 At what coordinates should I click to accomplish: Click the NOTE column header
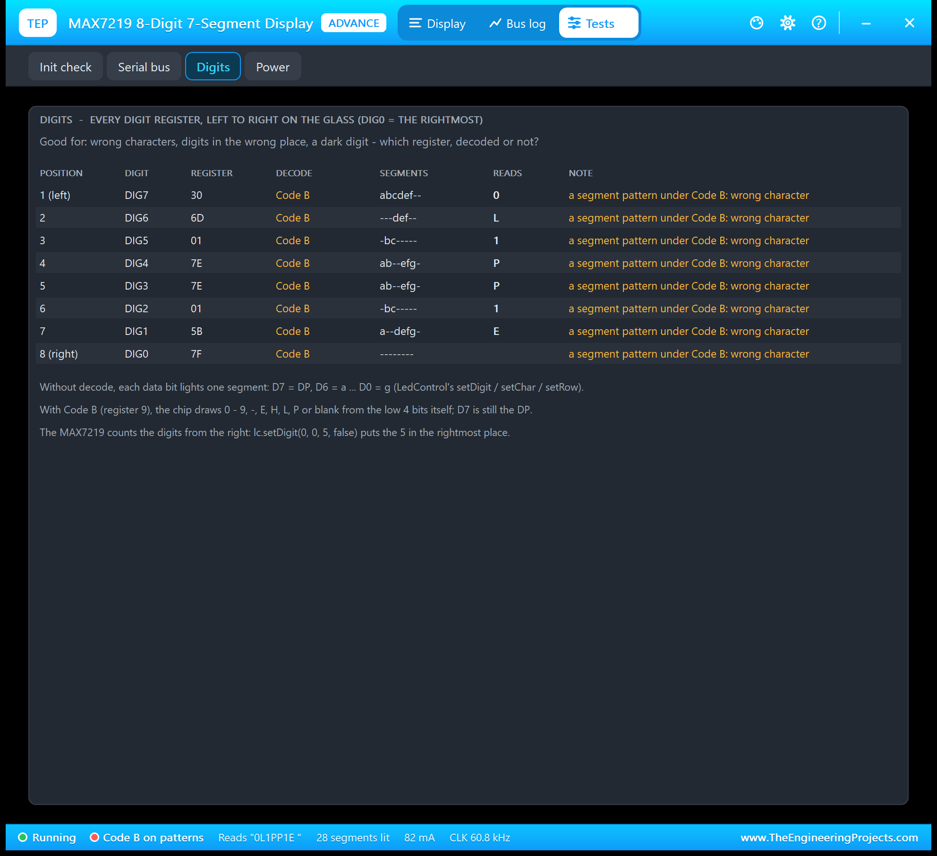580,173
